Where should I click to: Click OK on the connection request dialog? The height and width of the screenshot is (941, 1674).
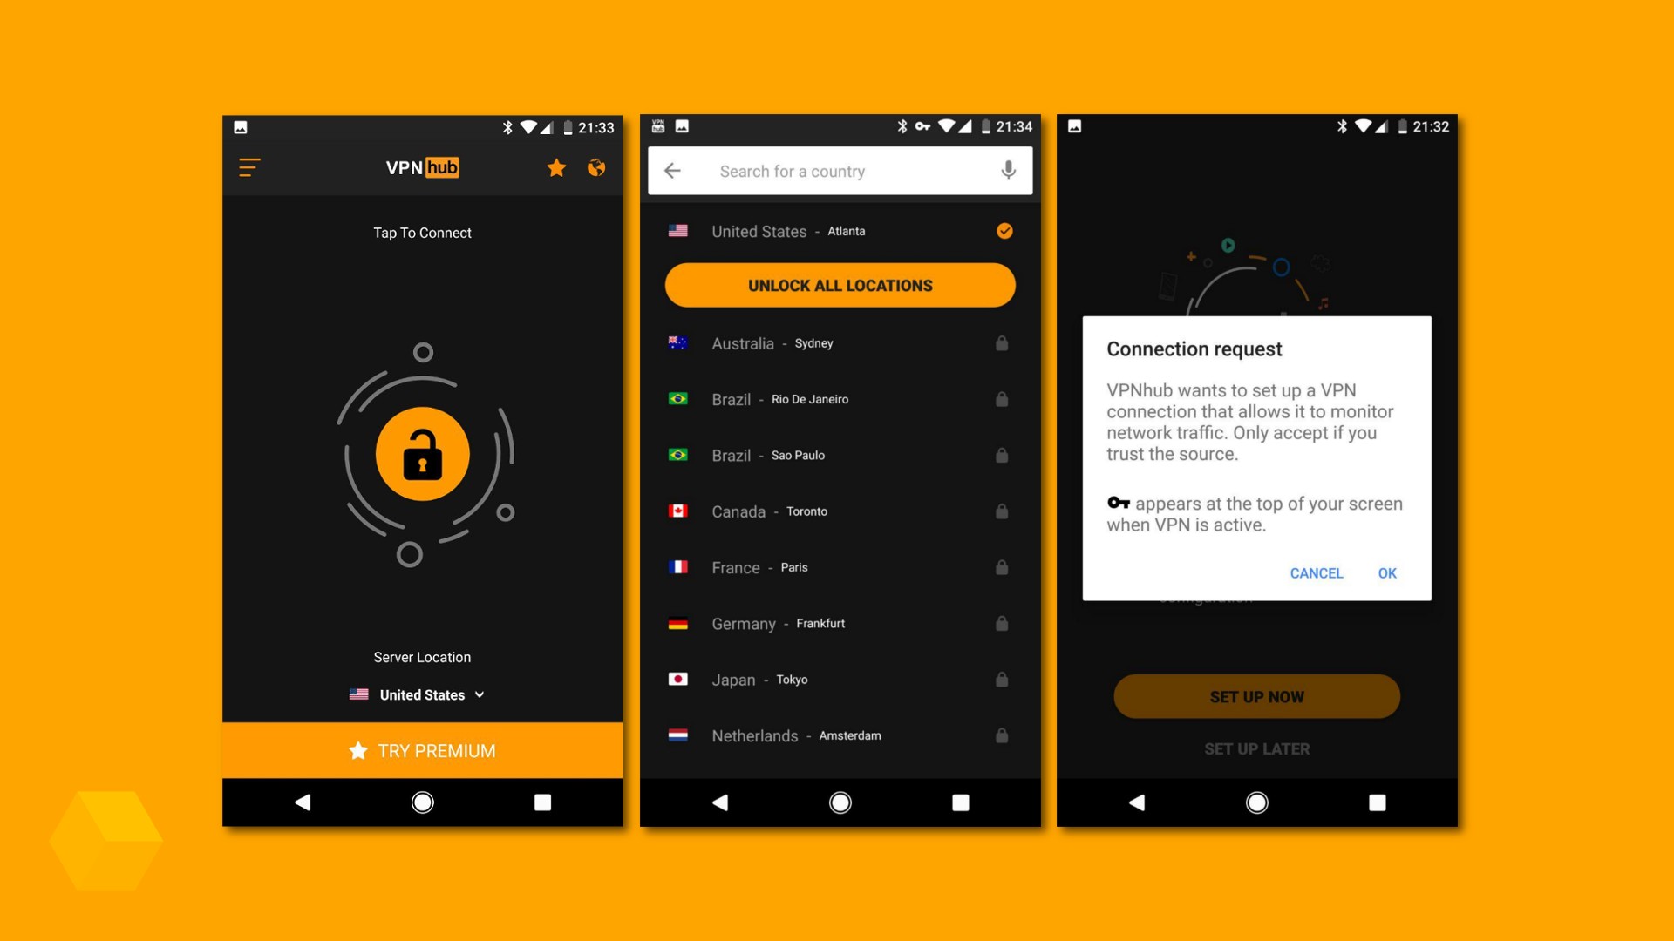click(x=1386, y=572)
